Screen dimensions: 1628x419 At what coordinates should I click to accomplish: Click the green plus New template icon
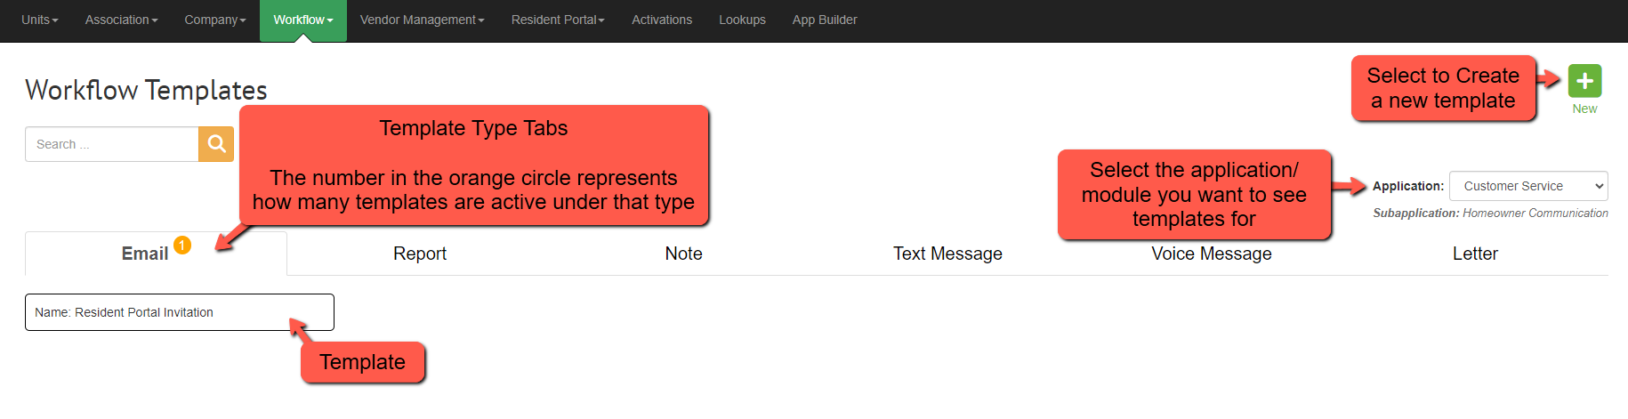pyautogui.click(x=1584, y=81)
